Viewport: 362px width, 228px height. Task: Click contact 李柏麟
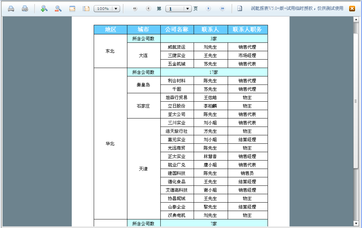(210, 106)
